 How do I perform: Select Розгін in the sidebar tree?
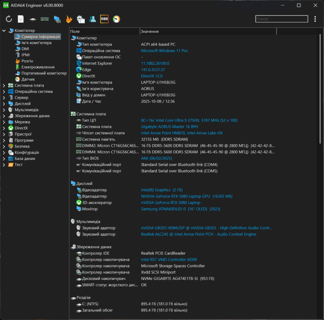(x=27, y=61)
